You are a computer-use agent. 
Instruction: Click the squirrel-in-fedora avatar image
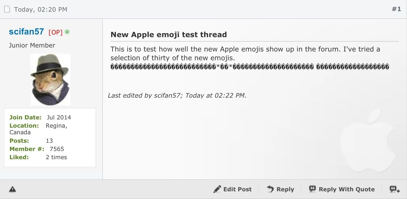[51, 79]
